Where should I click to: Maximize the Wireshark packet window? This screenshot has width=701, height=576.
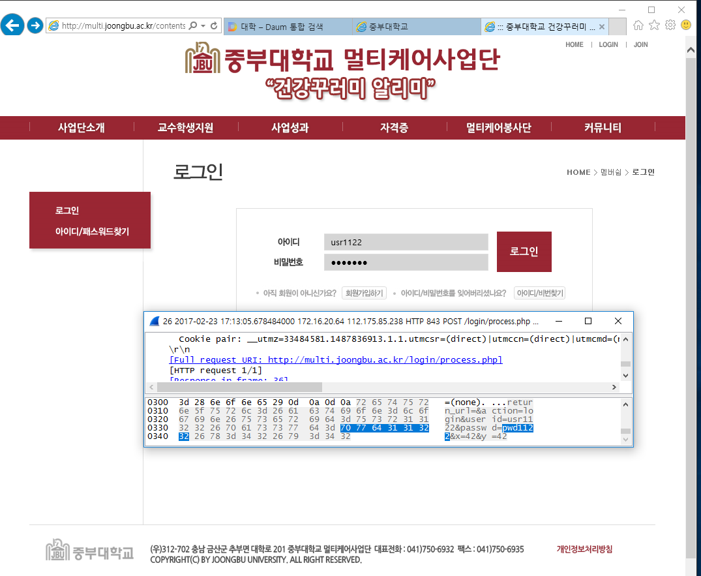click(x=588, y=321)
